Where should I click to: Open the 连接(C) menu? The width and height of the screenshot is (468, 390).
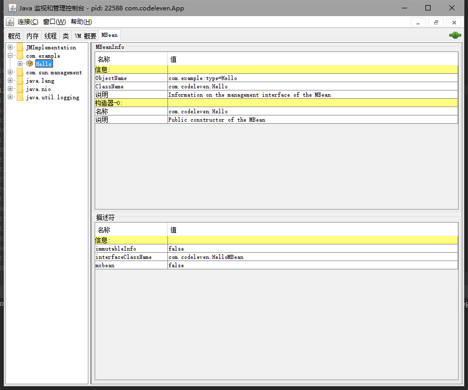tap(28, 22)
